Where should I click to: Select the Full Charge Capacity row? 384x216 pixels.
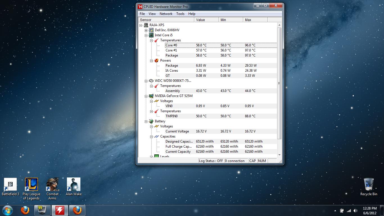pyautogui.click(x=221, y=147)
